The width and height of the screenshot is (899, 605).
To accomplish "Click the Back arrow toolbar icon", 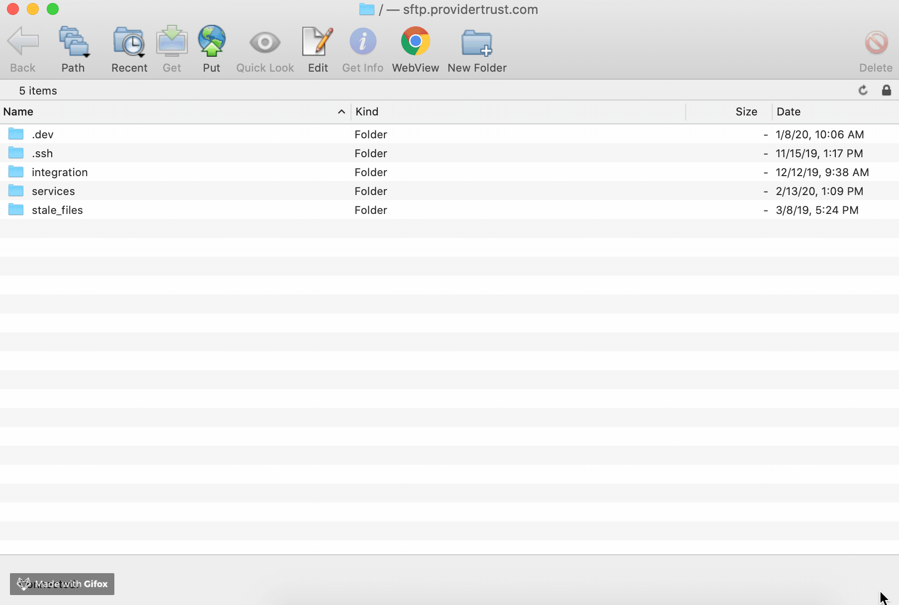I will point(23,41).
